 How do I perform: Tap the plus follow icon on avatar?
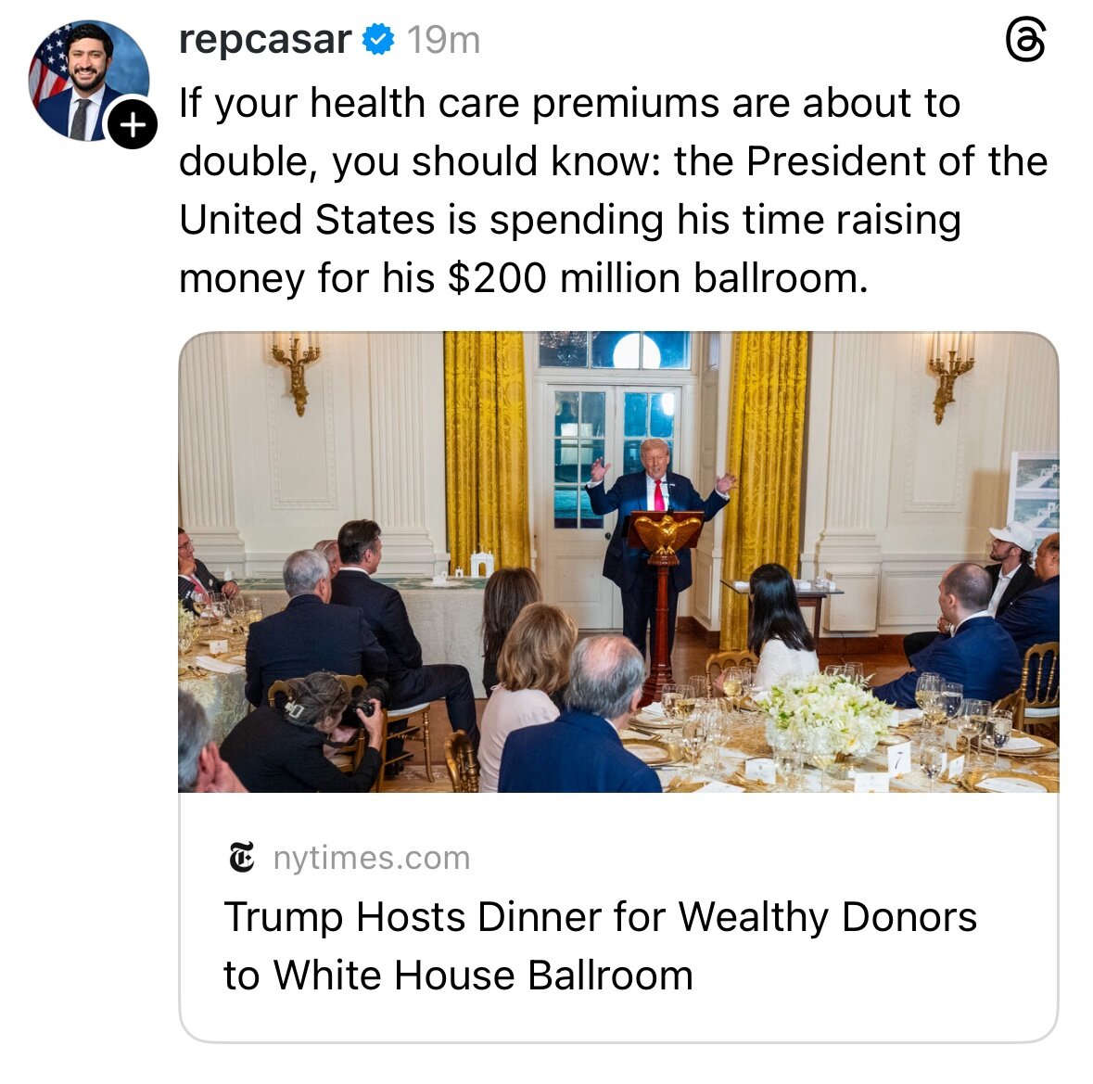pyautogui.click(x=132, y=124)
